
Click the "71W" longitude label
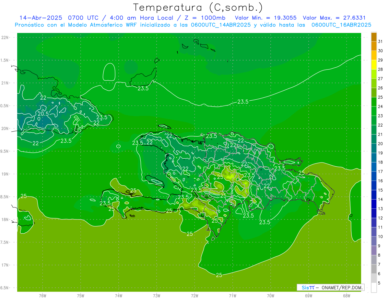point(232,296)
